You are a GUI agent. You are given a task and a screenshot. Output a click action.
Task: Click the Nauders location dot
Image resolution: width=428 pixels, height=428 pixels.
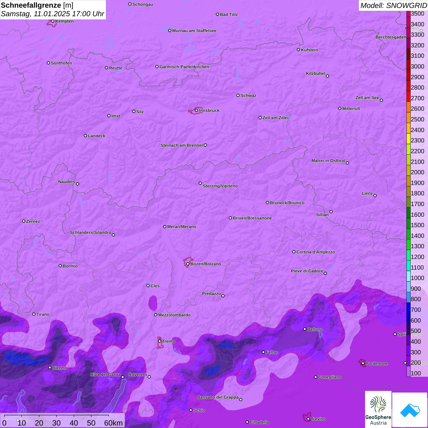(78, 184)
